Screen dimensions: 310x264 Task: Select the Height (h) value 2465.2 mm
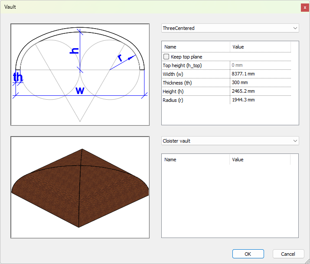[259, 91]
